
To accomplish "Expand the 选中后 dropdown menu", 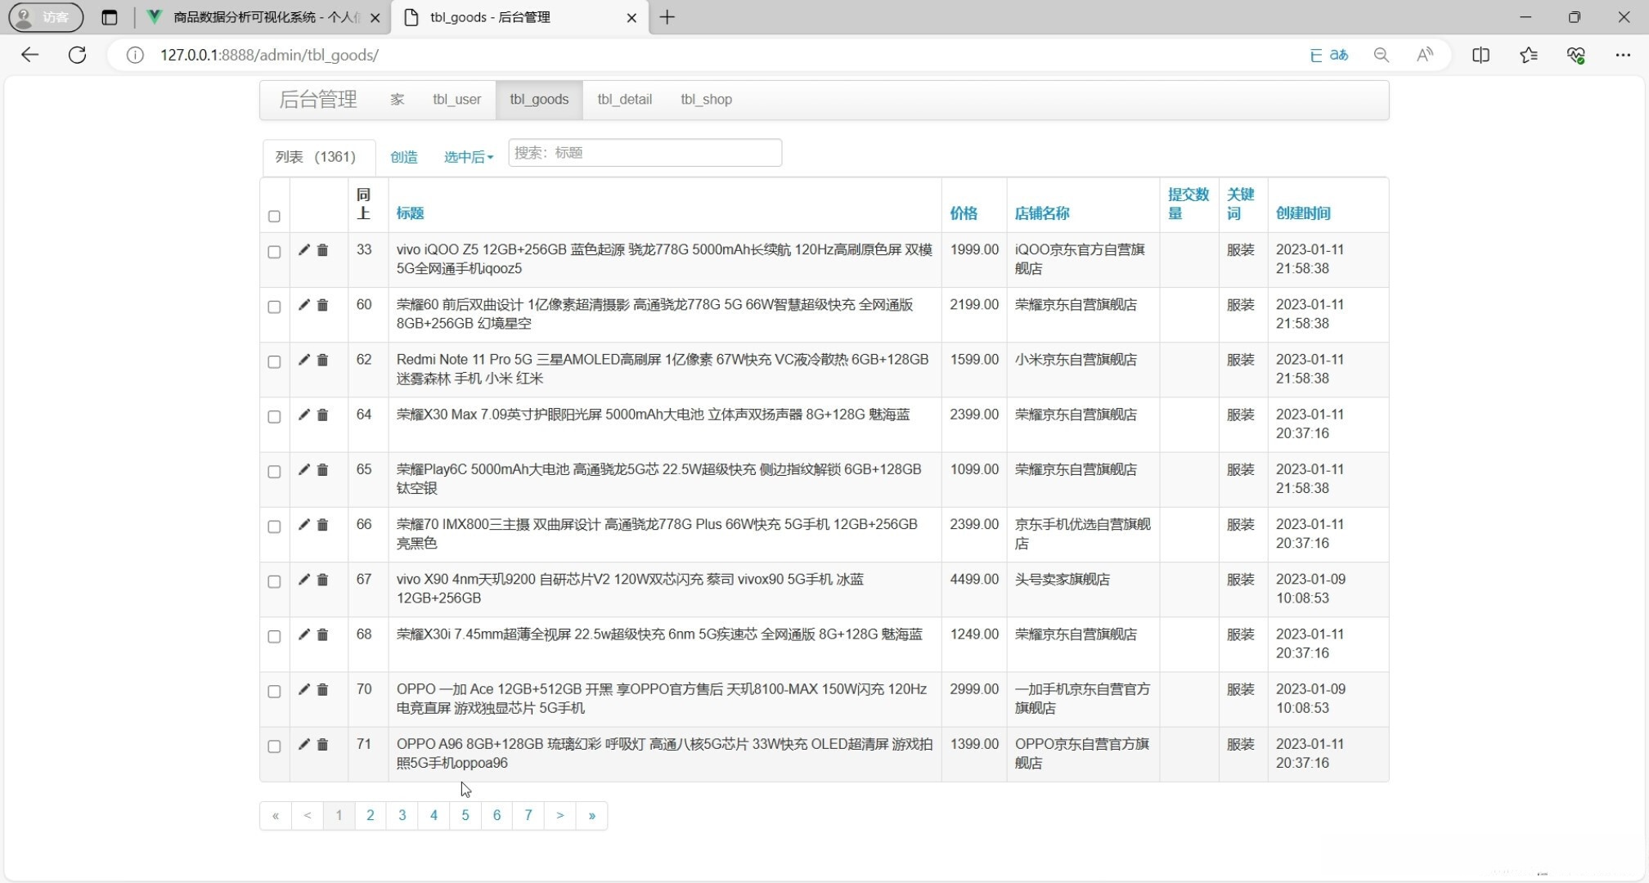I will point(468,157).
